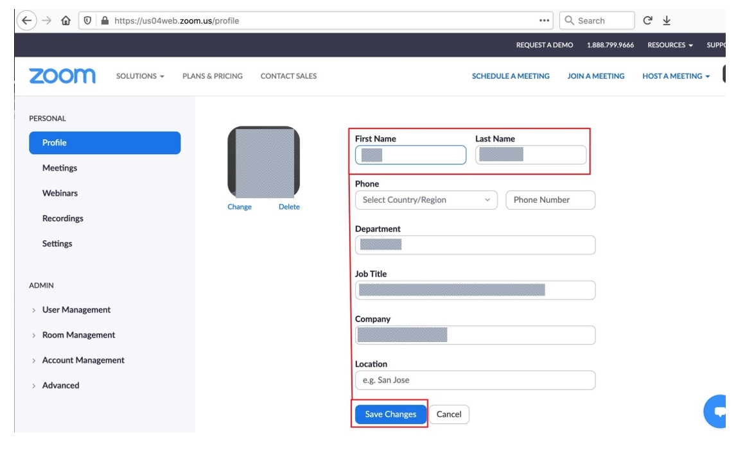Click the page reload icon

point(648,21)
